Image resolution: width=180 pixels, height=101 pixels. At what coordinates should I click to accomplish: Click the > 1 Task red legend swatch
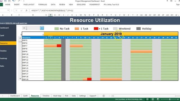click(x=96, y=29)
